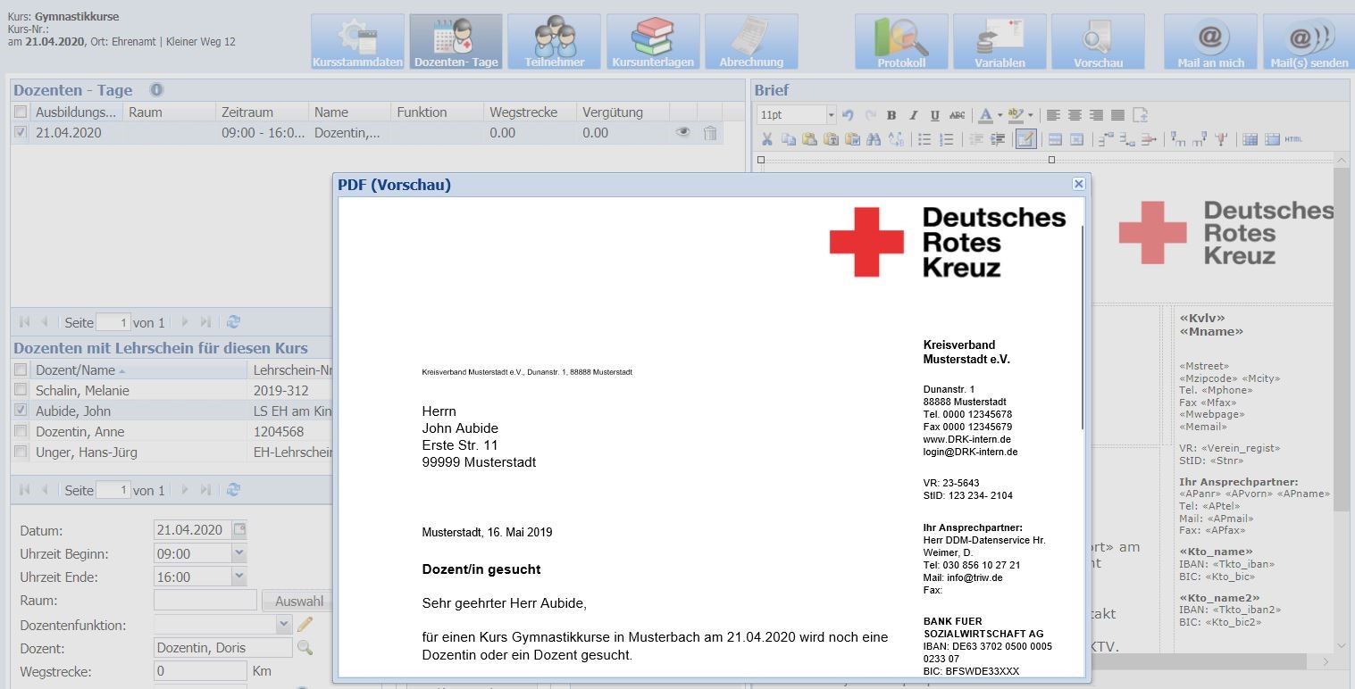Screen dimensions: 1355x689
Task: Click the Mail(s) senden button
Action: click(1309, 42)
